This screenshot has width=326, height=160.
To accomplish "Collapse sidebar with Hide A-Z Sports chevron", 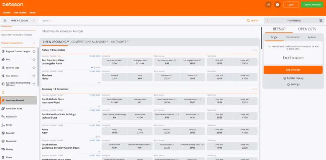I will coord(34,20).
